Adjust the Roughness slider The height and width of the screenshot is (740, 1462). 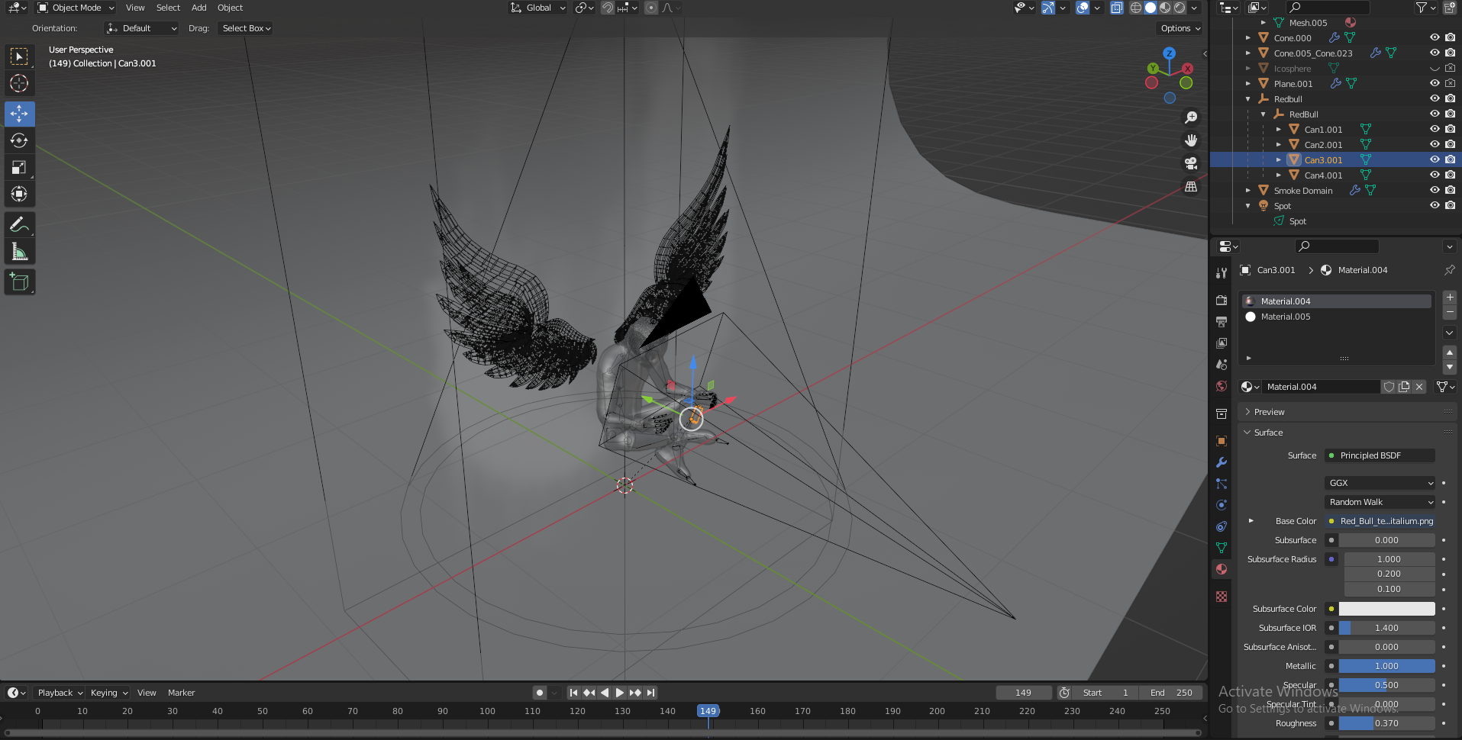pyautogui.click(x=1386, y=723)
